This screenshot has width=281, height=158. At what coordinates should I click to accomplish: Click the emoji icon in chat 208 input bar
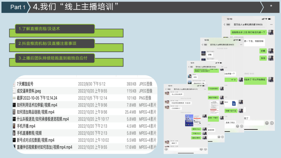pos(267,123)
